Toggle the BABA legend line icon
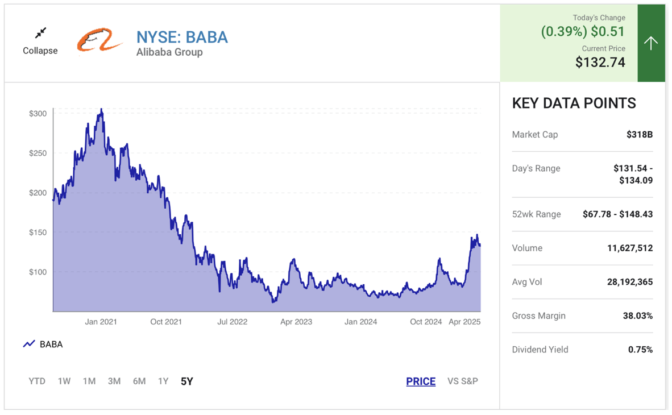The image size is (672, 415). tap(29, 344)
